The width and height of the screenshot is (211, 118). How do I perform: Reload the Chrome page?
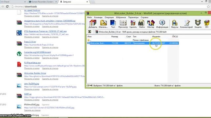point(7,7)
